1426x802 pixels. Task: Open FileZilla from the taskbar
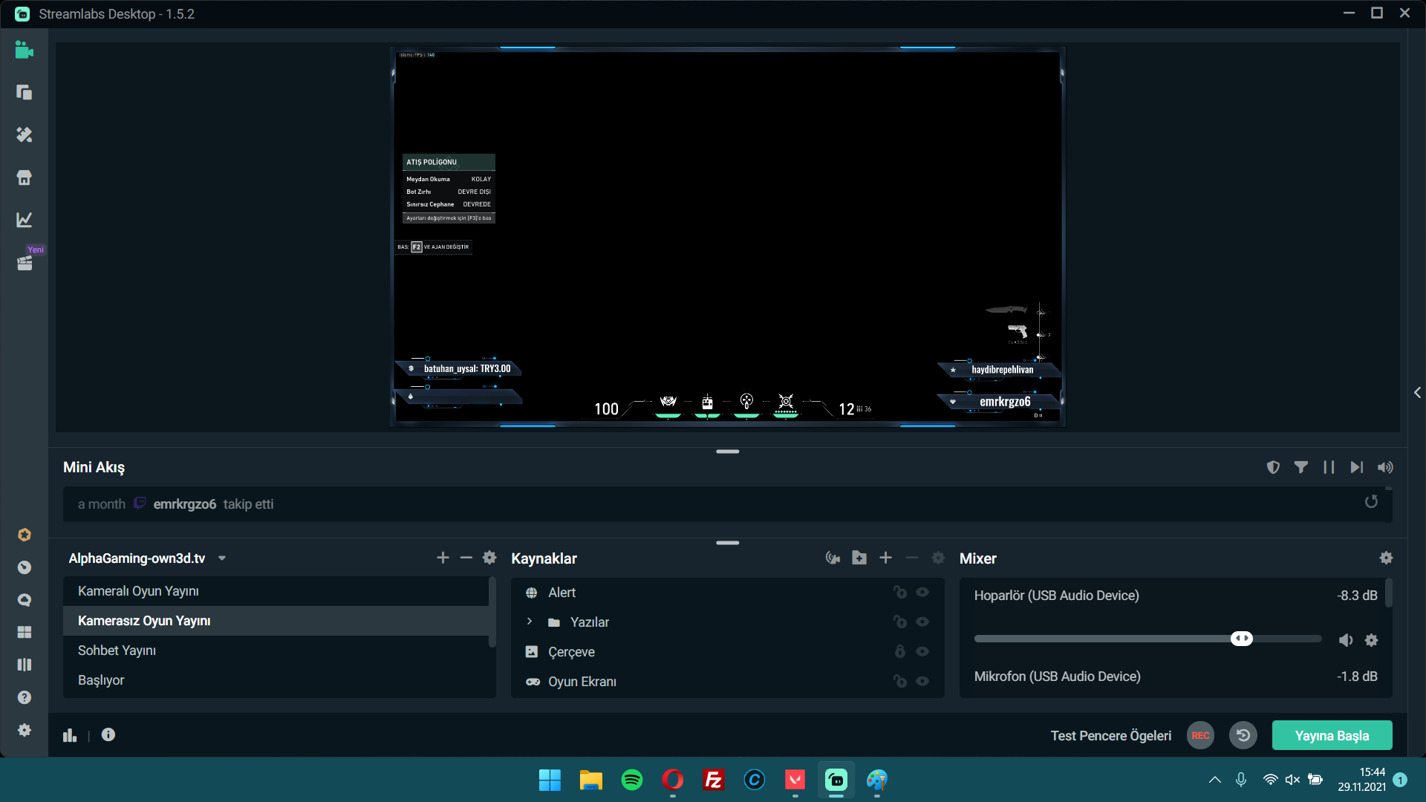(714, 780)
